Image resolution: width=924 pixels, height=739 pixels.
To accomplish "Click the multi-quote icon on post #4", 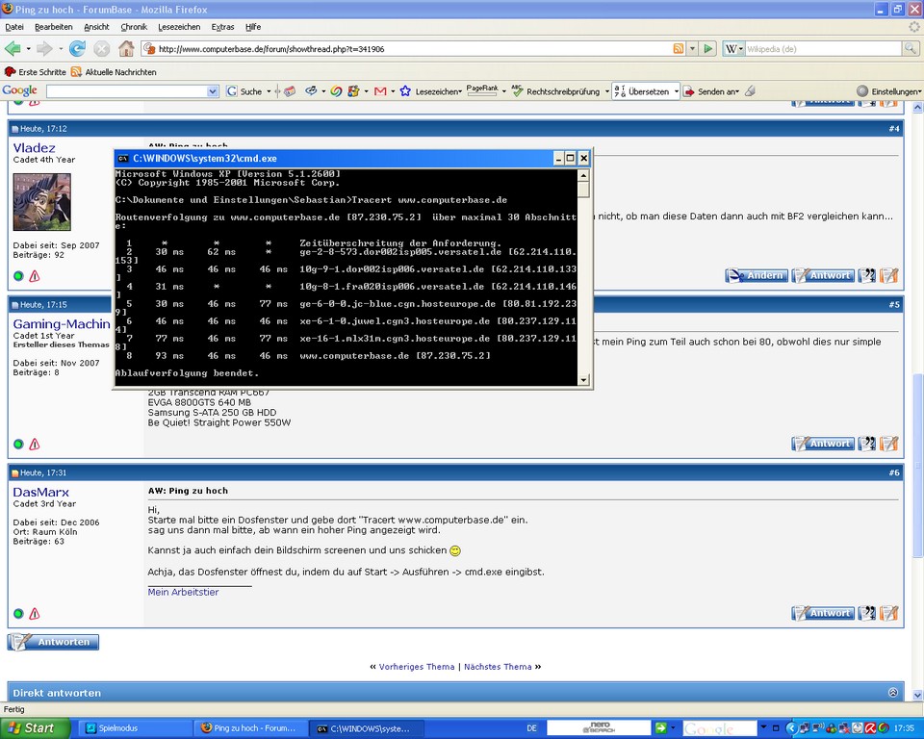I will 867,275.
